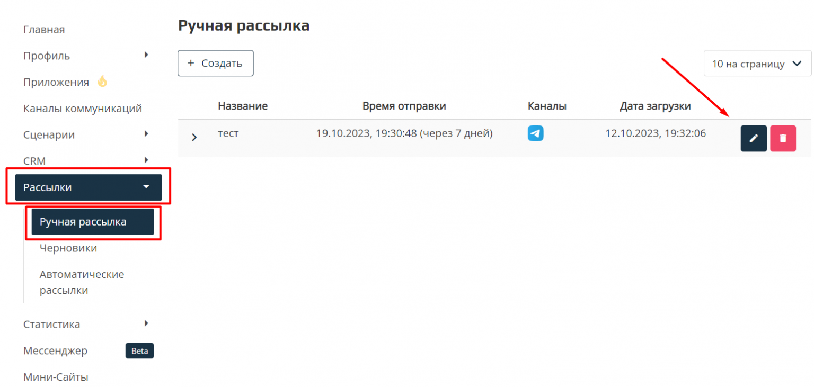
Task: Expand the Статистика submenu arrow
Action: pos(146,323)
